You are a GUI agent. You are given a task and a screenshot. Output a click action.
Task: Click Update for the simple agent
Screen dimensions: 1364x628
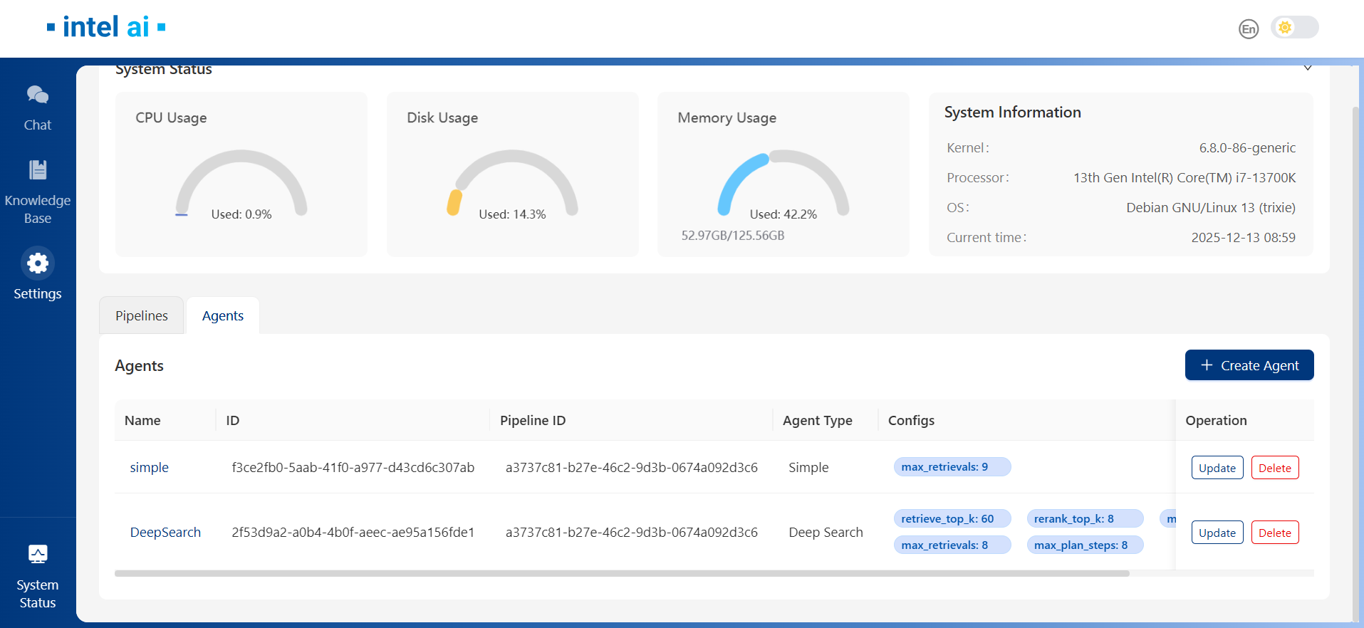pos(1217,468)
